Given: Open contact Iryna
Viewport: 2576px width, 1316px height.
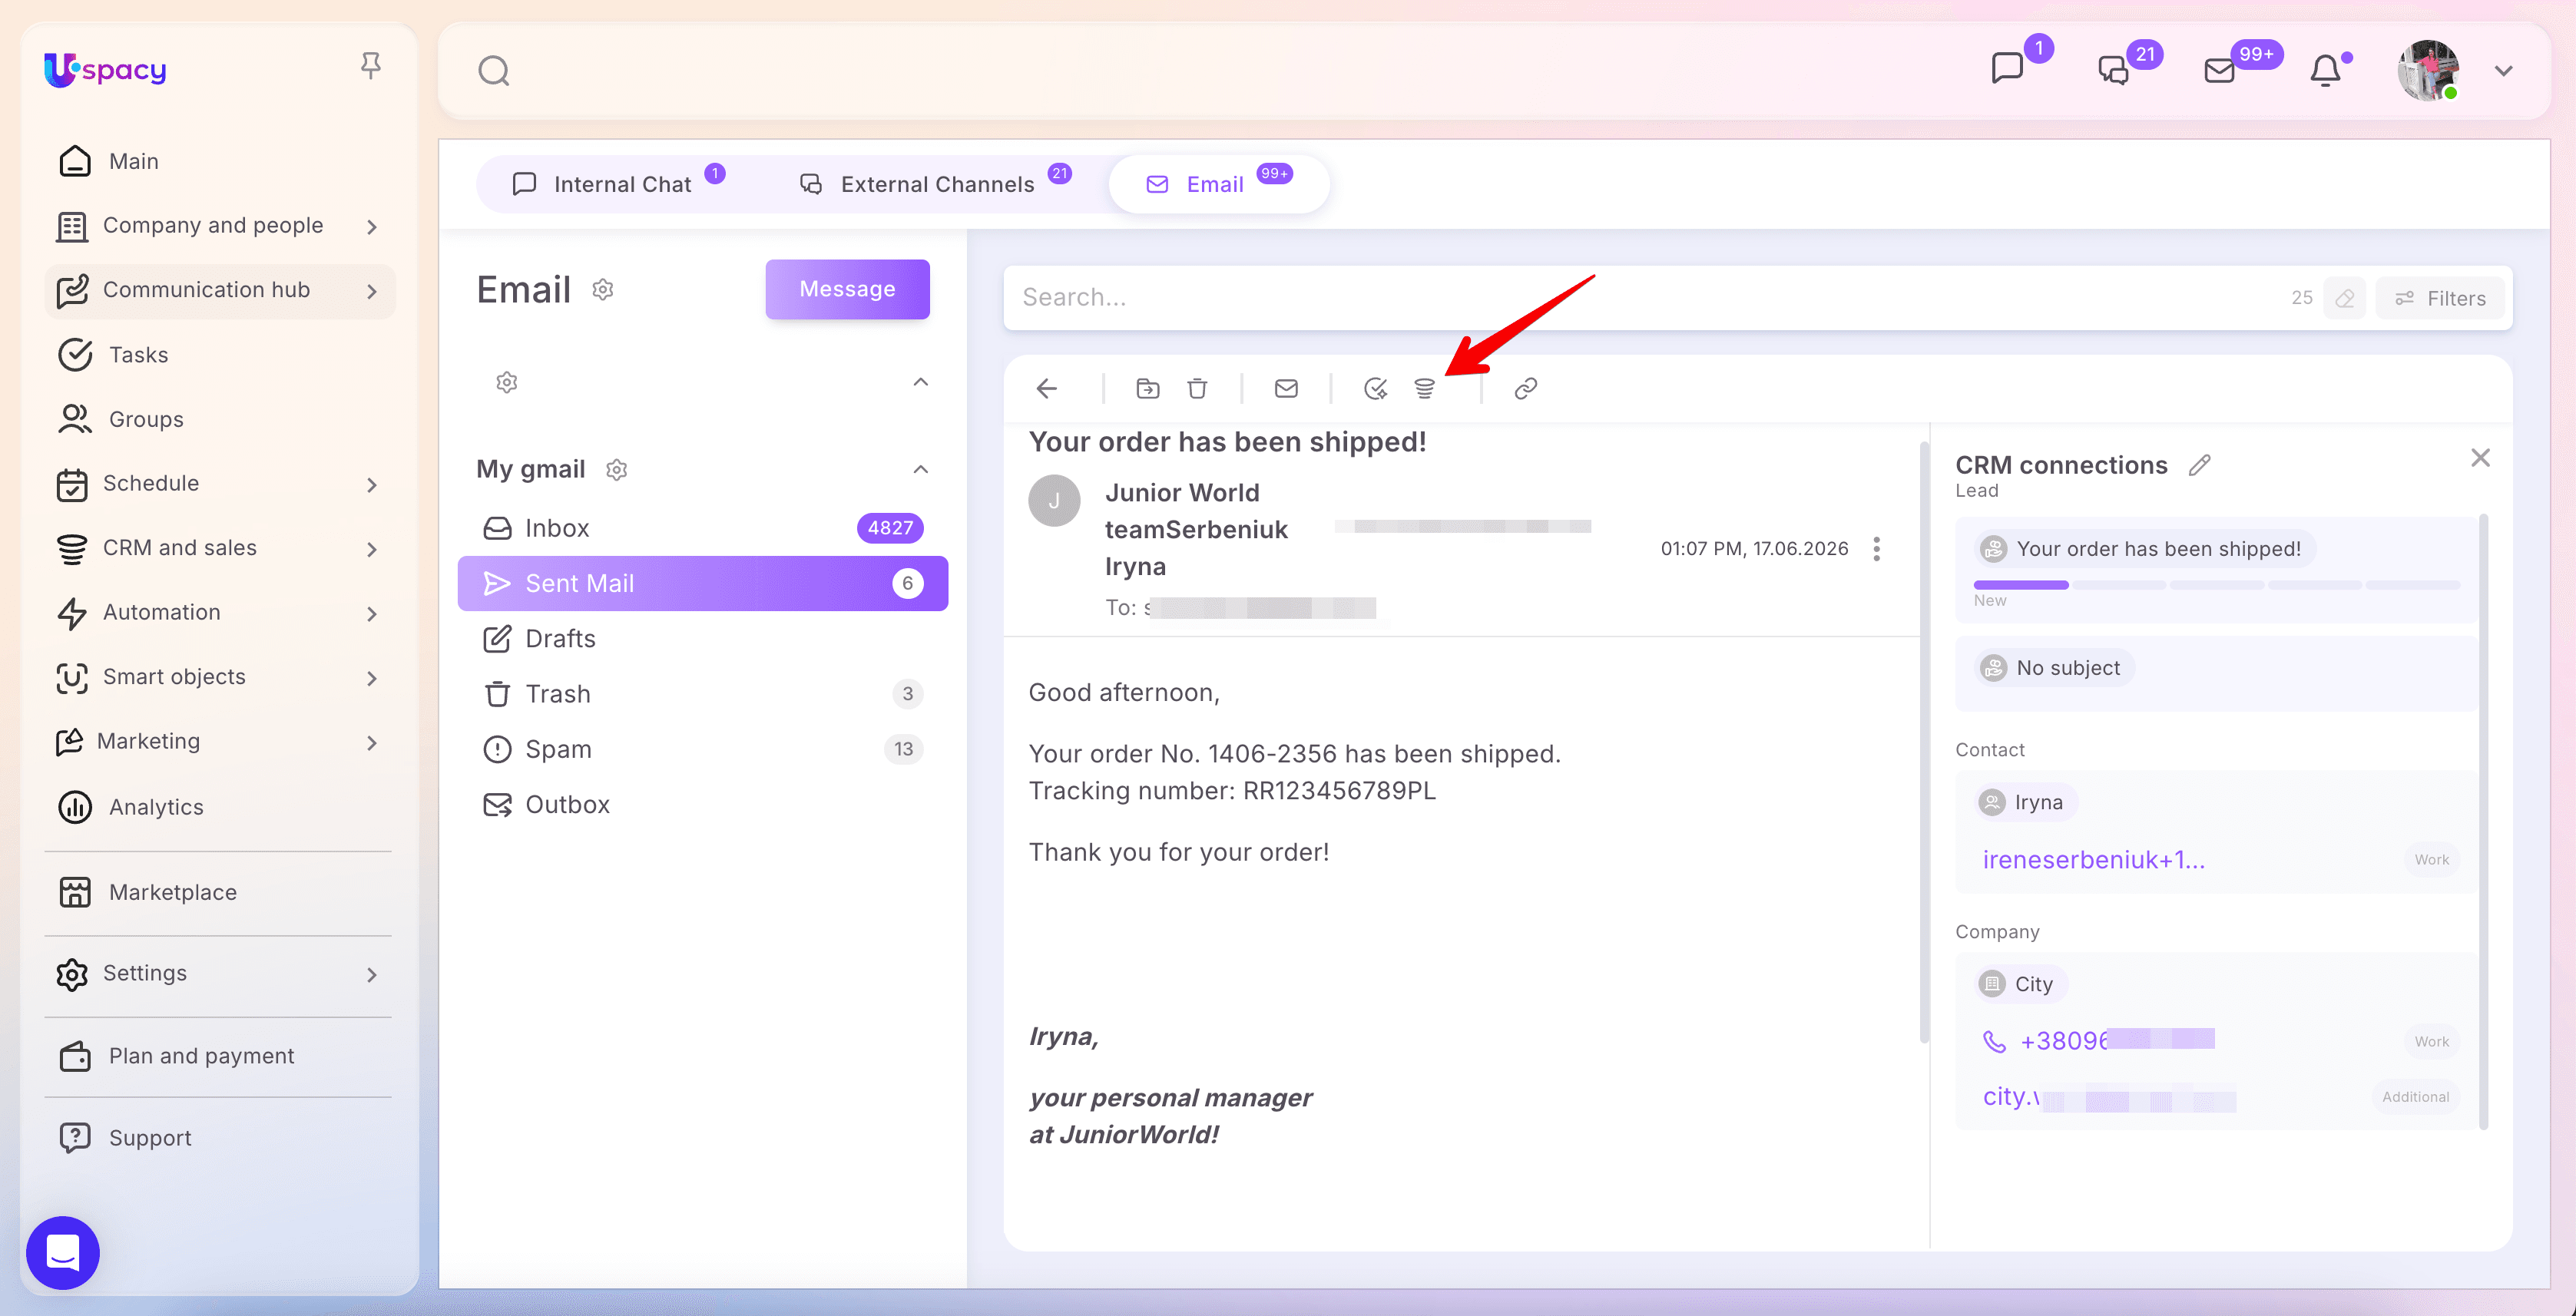Looking at the screenshot, I should click(x=2026, y=803).
